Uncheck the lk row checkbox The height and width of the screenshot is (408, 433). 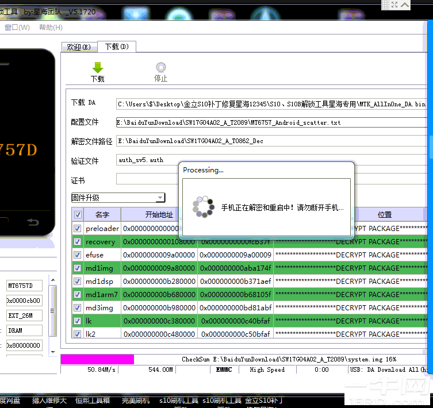(77, 321)
